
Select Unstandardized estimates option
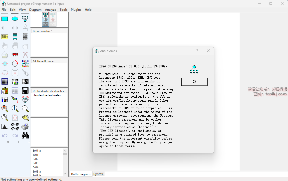49,91
